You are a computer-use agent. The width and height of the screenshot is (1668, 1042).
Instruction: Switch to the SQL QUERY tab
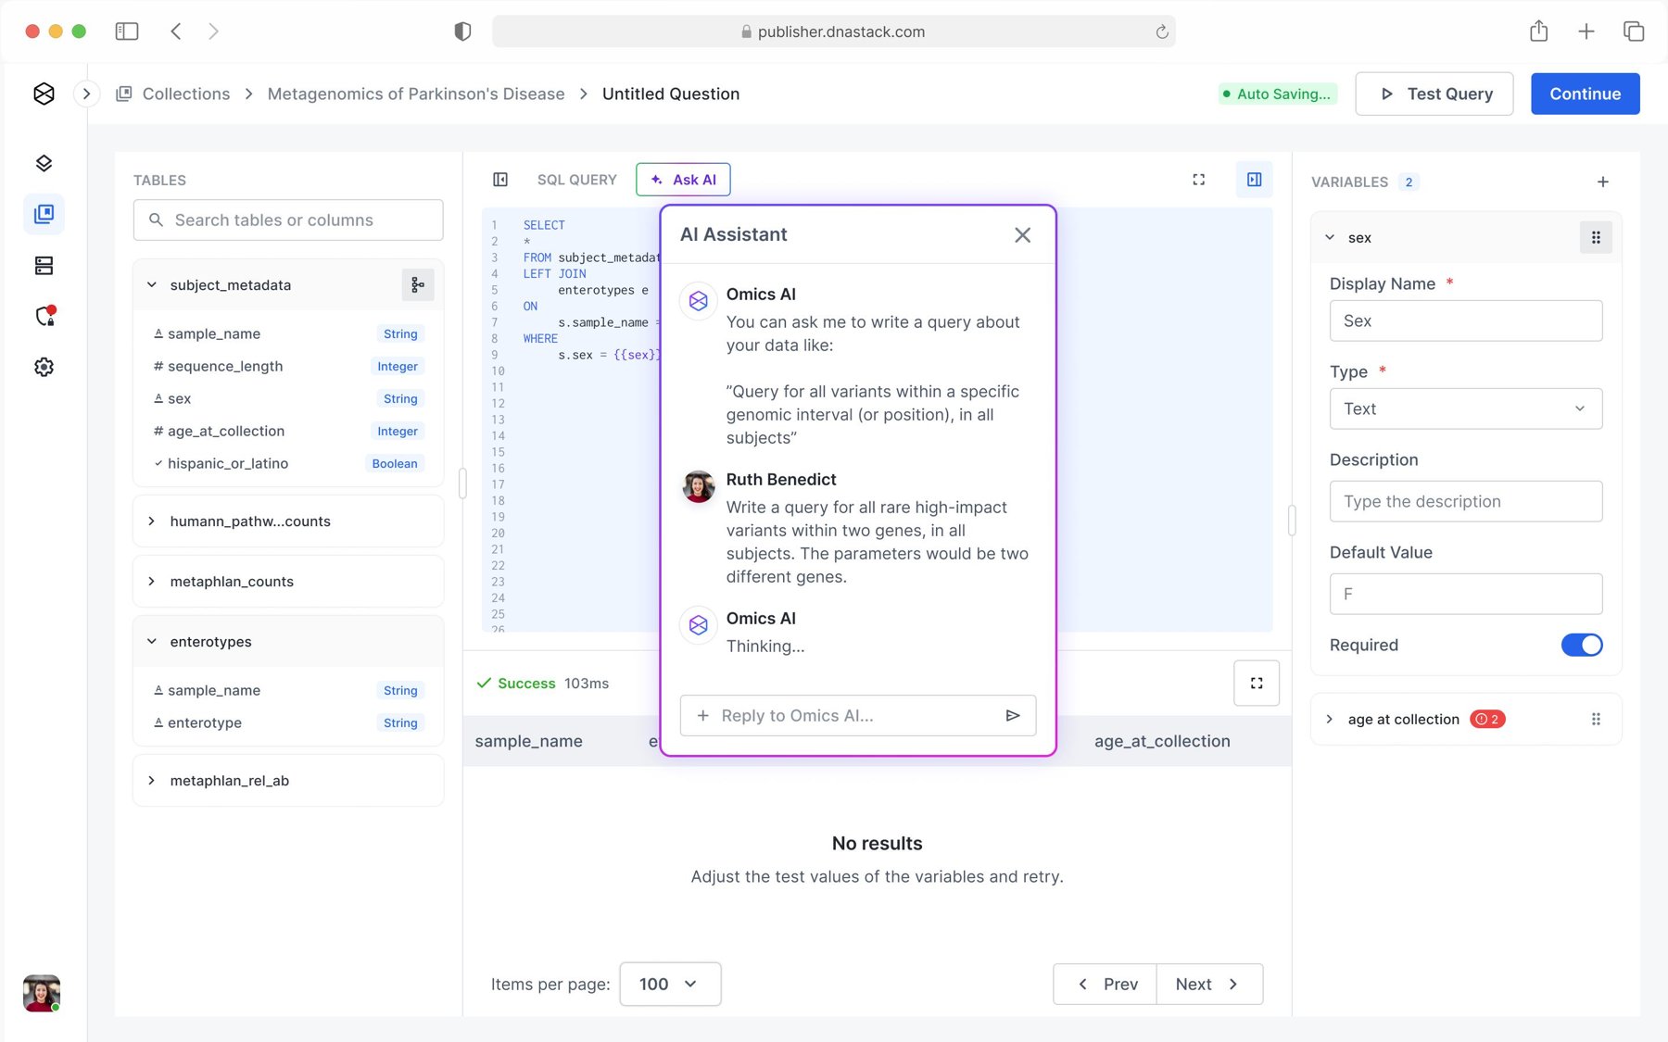point(576,180)
